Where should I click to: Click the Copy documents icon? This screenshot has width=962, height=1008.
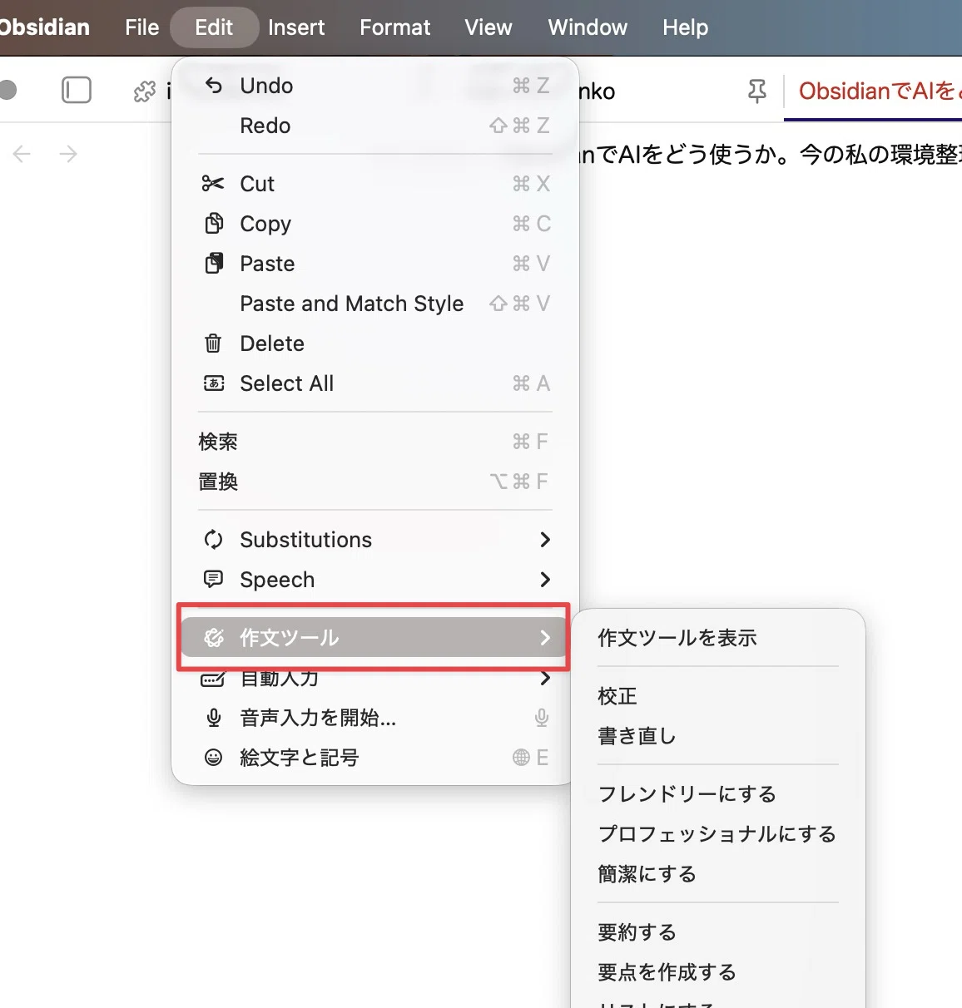coord(214,223)
